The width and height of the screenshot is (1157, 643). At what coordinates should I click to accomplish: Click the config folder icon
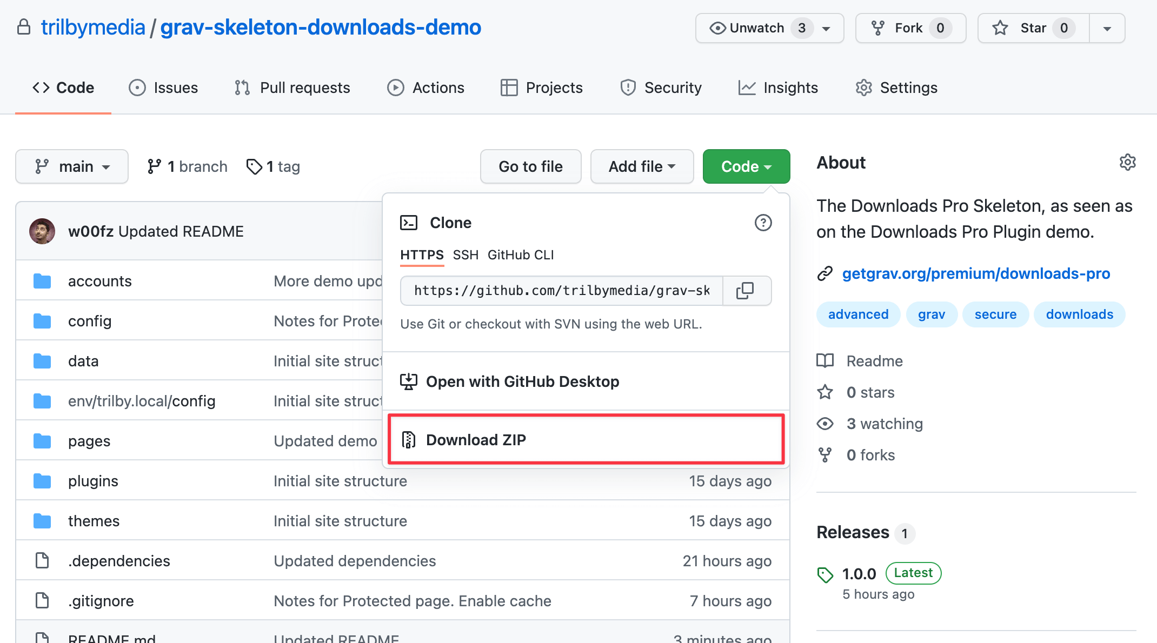tap(42, 321)
